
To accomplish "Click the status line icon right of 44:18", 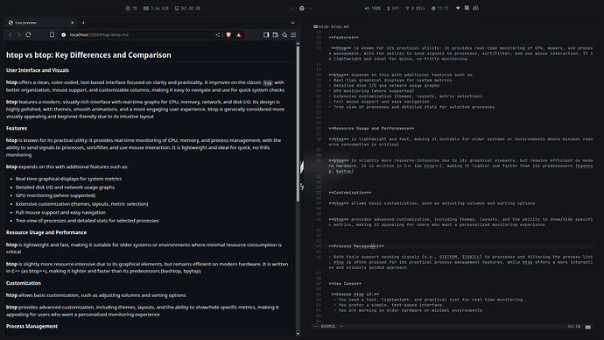I will [x=588, y=327].
